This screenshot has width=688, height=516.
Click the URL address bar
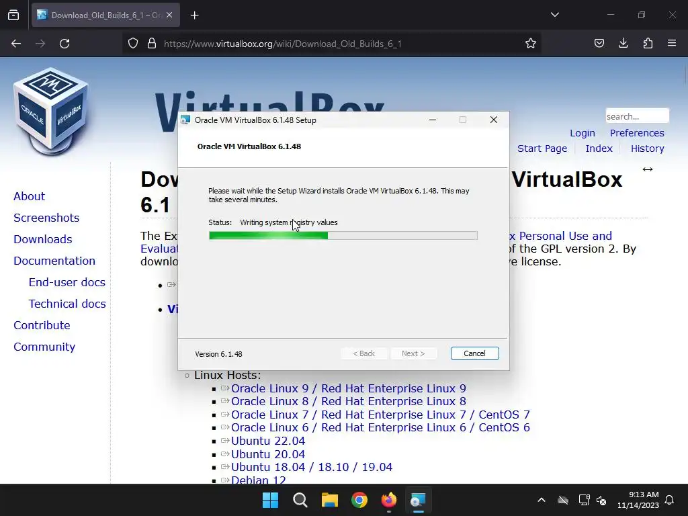coord(331,44)
